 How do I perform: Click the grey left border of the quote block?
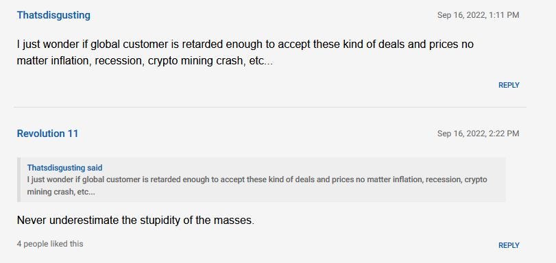19,179
